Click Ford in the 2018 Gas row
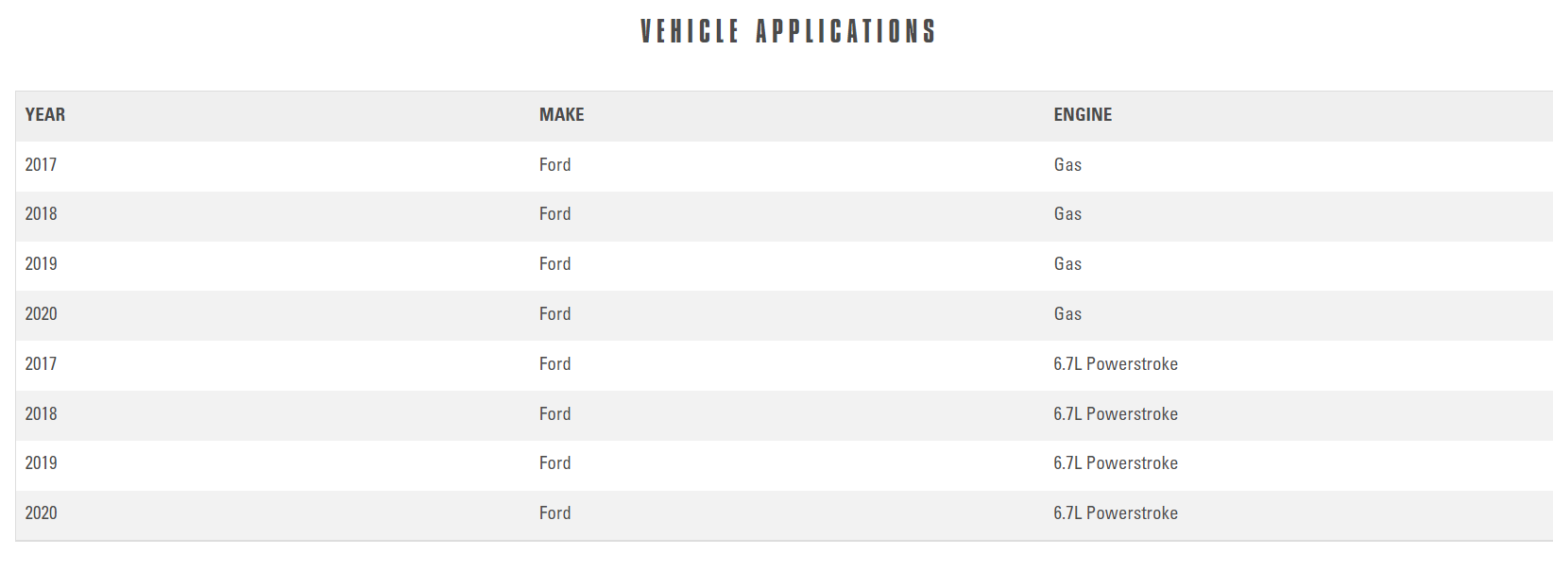1553x571 pixels. click(x=555, y=214)
